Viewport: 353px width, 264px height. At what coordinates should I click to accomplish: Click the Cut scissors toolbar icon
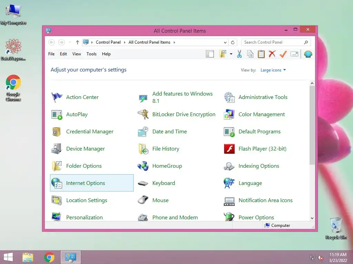pyautogui.click(x=239, y=54)
